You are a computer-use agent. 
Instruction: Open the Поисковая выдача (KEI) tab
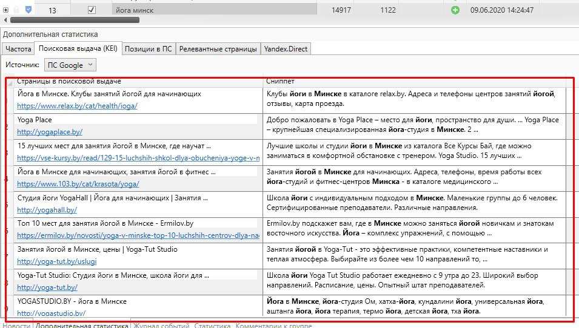[78, 48]
